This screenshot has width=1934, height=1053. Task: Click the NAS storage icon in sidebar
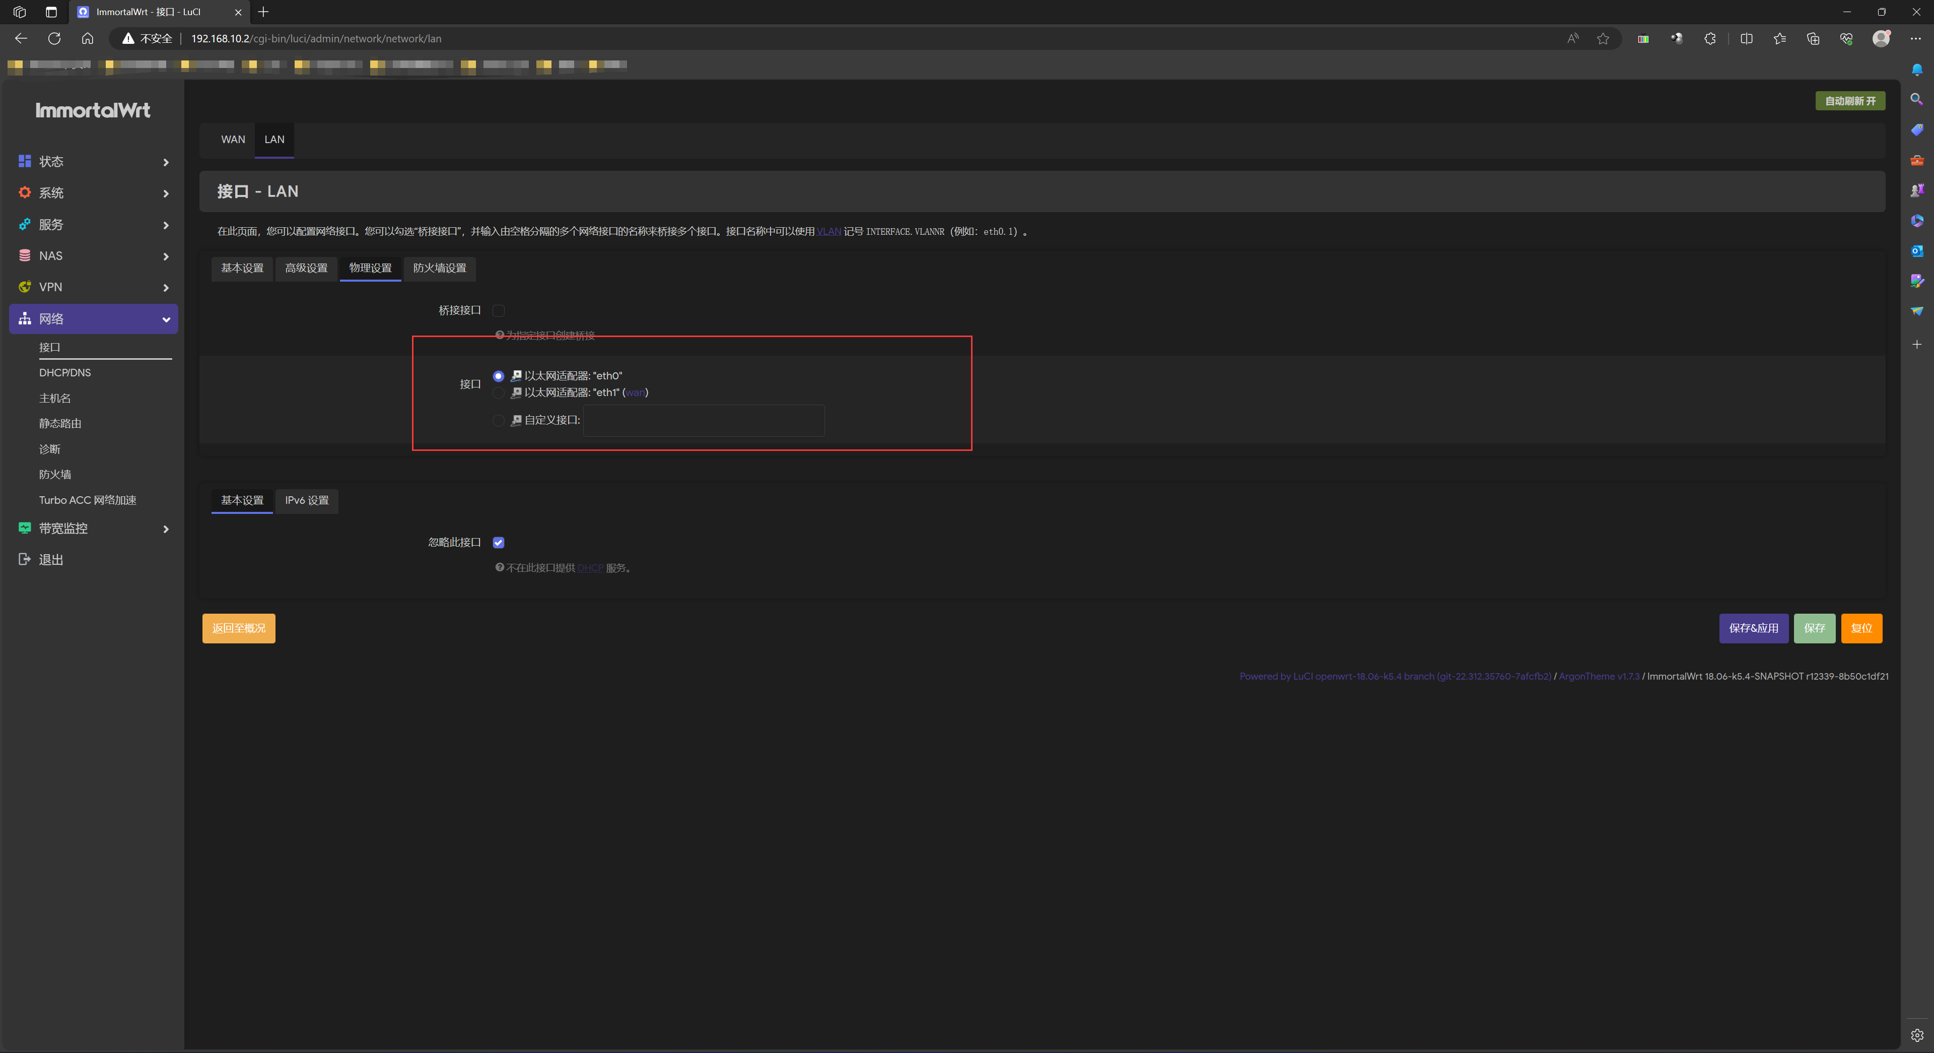coord(25,255)
